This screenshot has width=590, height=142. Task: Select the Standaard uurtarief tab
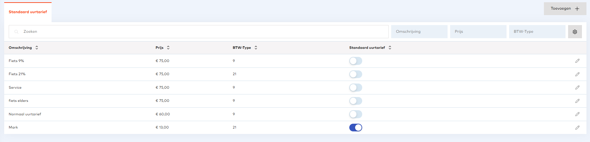[x=28, y=12]
